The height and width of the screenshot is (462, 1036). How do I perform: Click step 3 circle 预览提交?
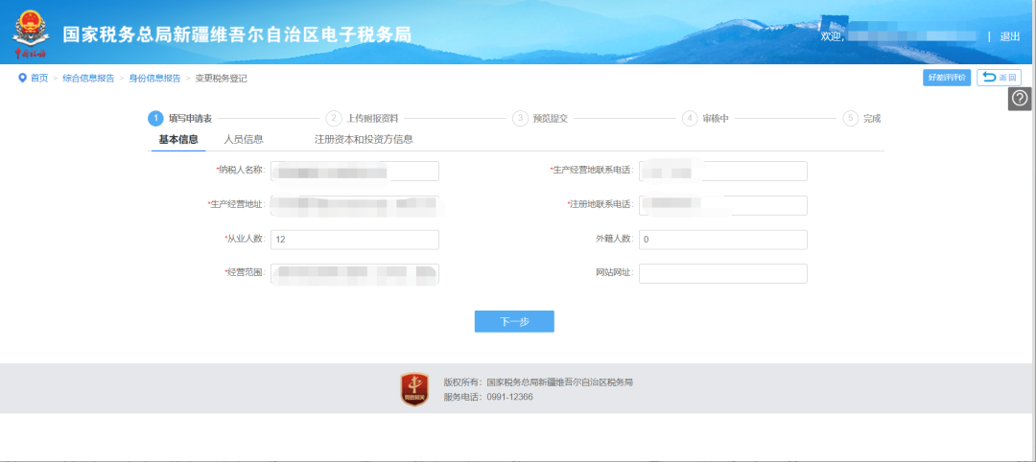pos(520,119)
